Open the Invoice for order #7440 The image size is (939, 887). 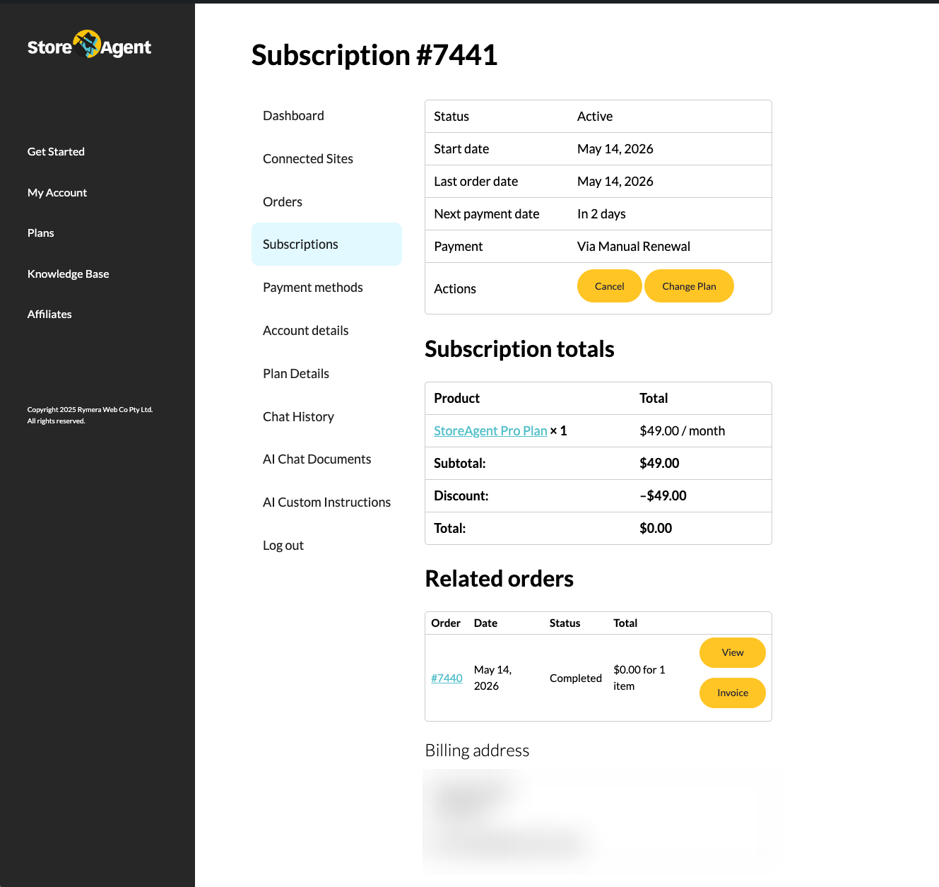733,693
